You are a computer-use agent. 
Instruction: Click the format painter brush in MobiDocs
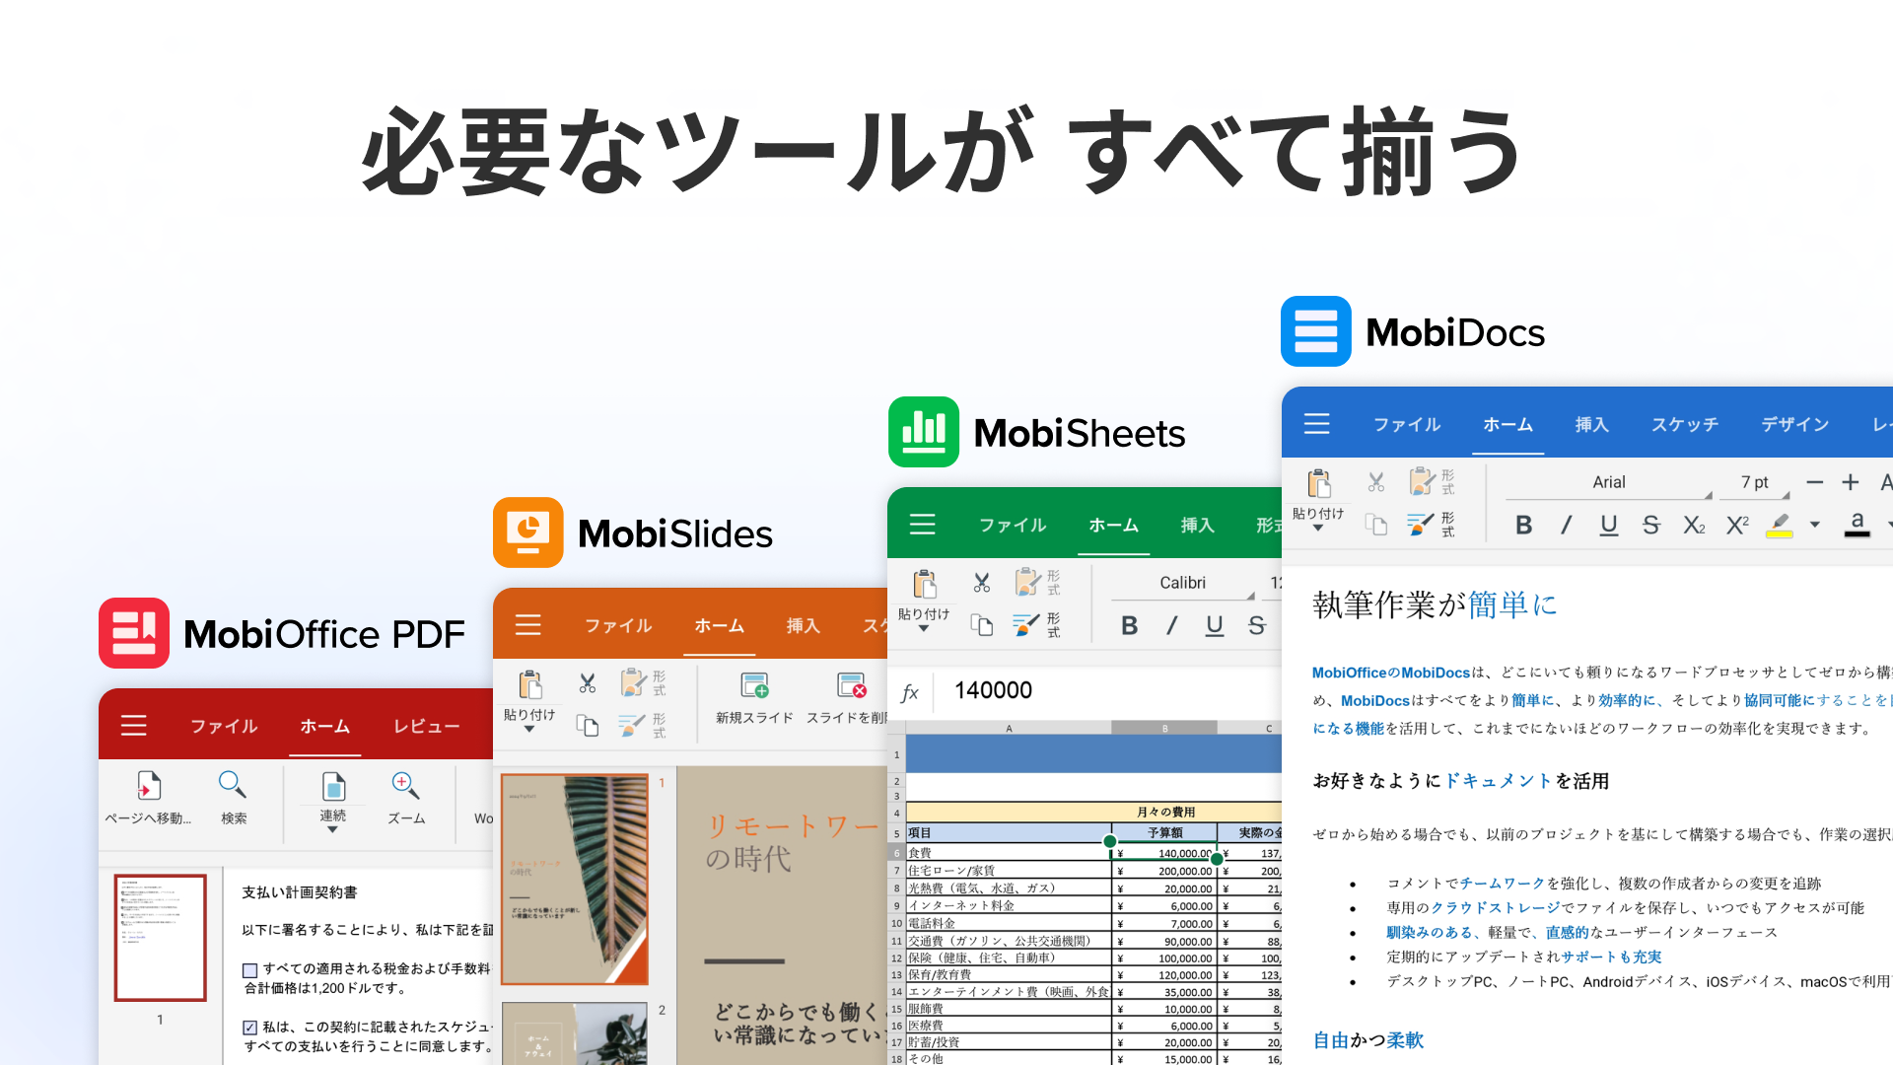click(1421, 524)
